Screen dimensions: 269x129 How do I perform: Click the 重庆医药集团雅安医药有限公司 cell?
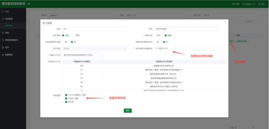click(x=164, y=78)
